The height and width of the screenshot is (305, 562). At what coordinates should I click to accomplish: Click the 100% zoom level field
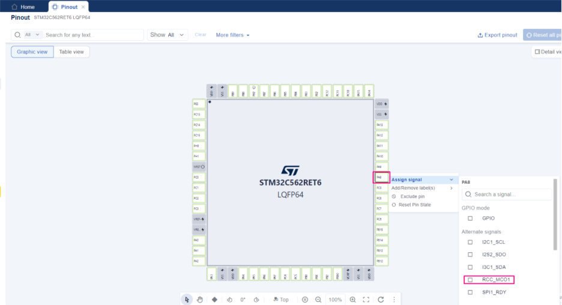tap(336, 300)
